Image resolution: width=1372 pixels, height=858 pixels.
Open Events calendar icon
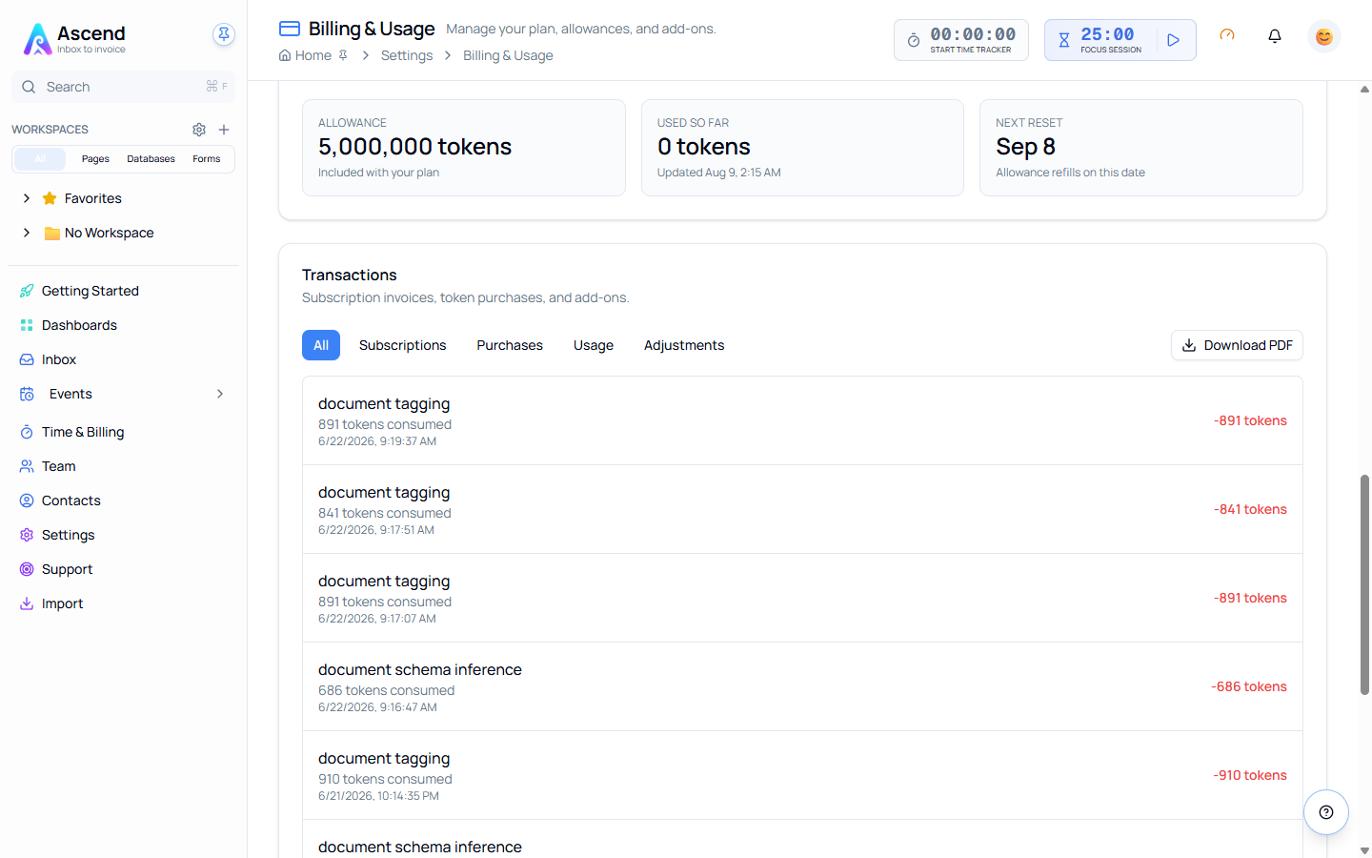click(27, 394)
